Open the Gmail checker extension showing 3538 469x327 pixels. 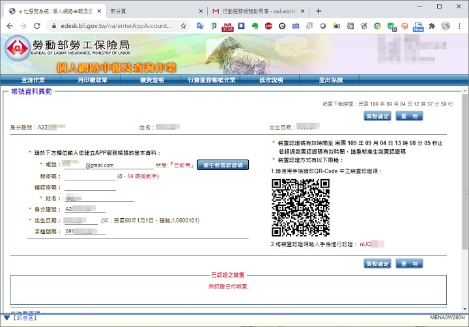[x=227, y=27]
